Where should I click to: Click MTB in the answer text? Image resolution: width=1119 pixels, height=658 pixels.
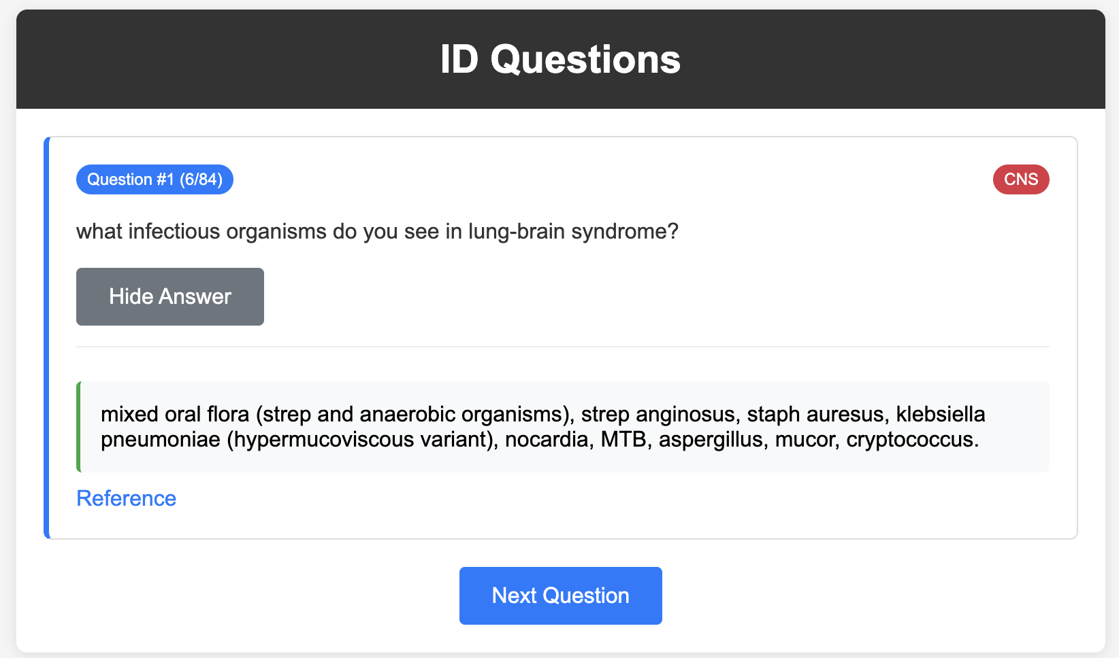pos(623,440)
